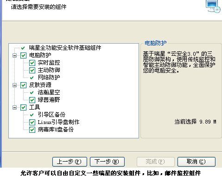Screen dimensions: 222x176
Task: Select the 主动防御 tree label
Action: click(49, 70)
